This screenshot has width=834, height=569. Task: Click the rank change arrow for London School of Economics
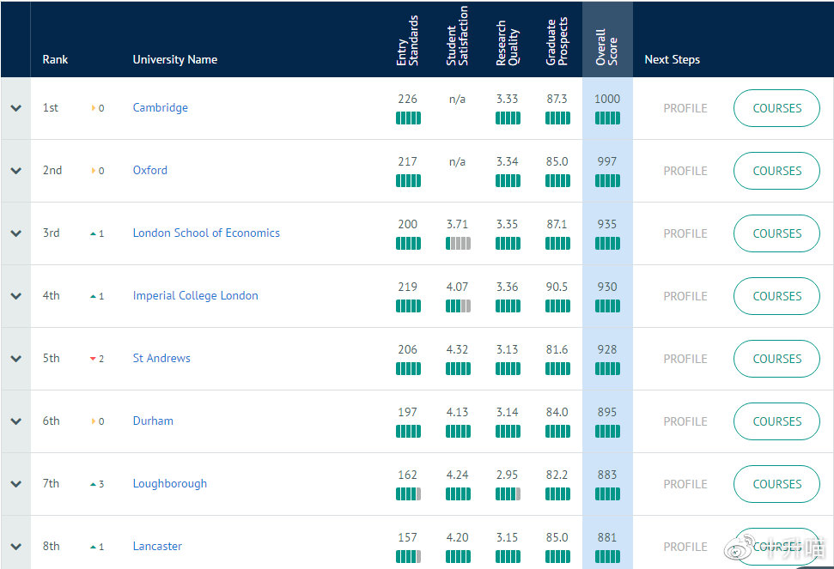93,233
